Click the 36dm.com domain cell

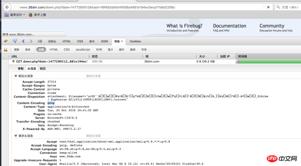pos(152,61)
